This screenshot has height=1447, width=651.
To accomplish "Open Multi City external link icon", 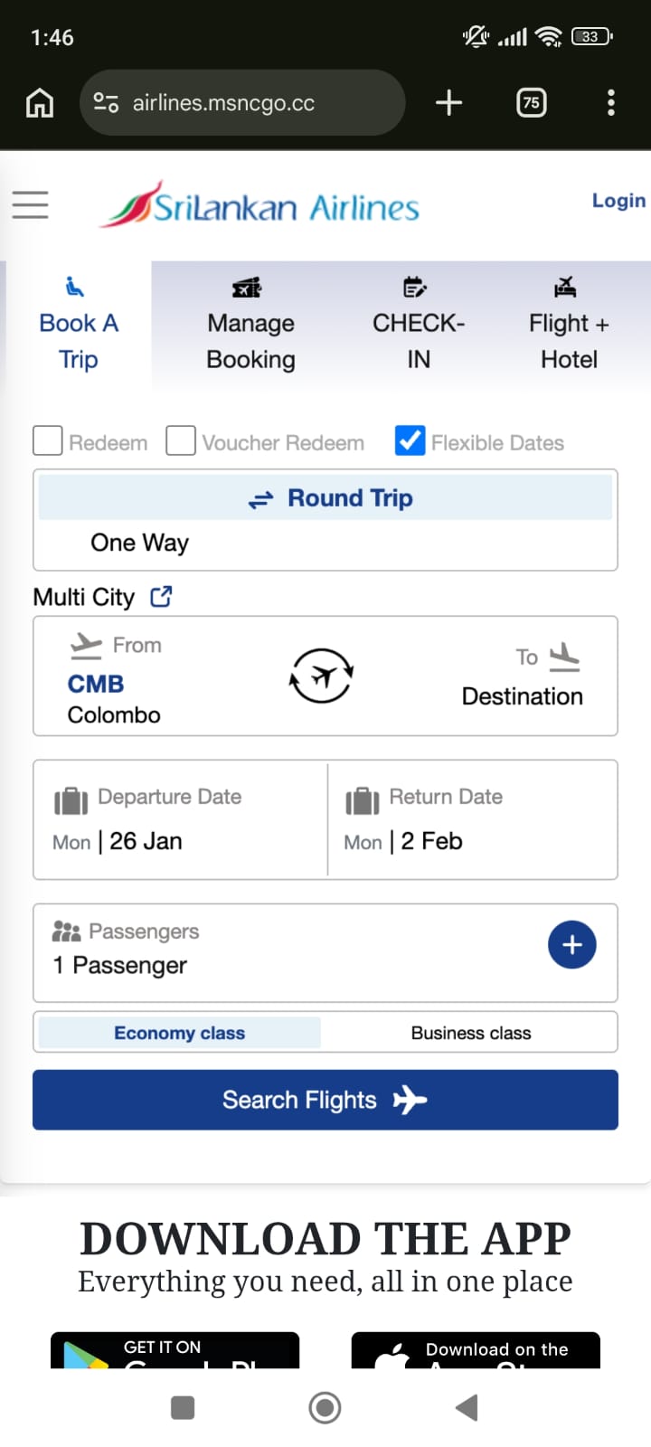I will 161,597.
